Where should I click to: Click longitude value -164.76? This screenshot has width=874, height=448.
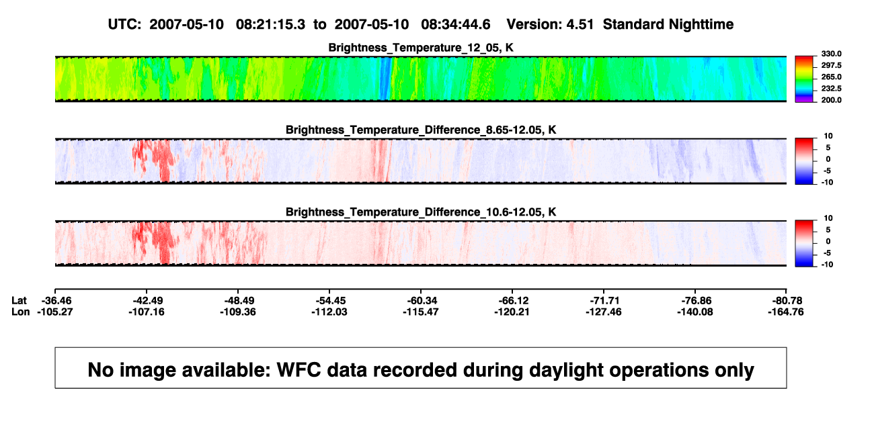pyautogui.click(x=787, y=312)
